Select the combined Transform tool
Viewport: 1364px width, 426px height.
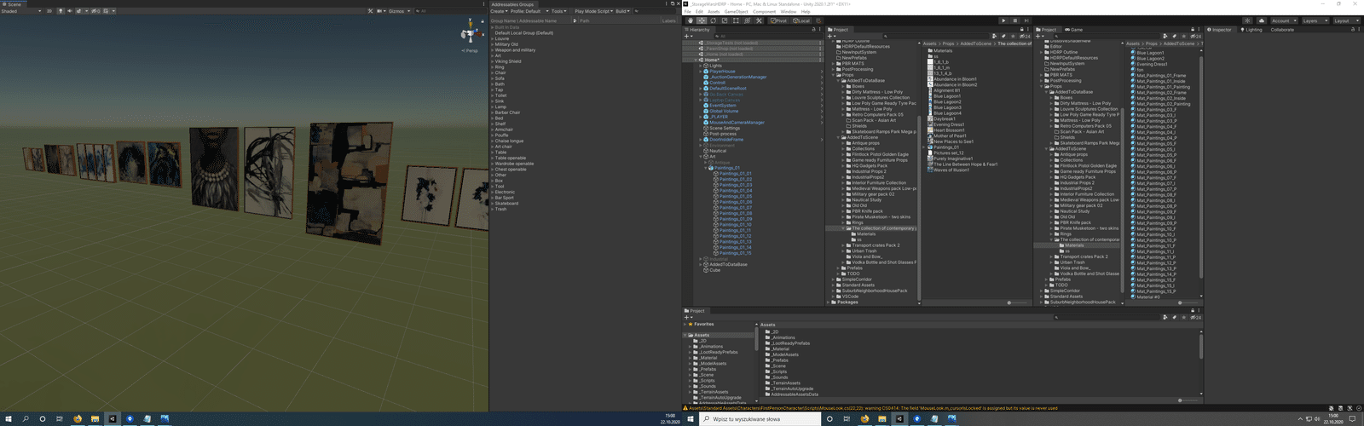click(x=748, y=20)
